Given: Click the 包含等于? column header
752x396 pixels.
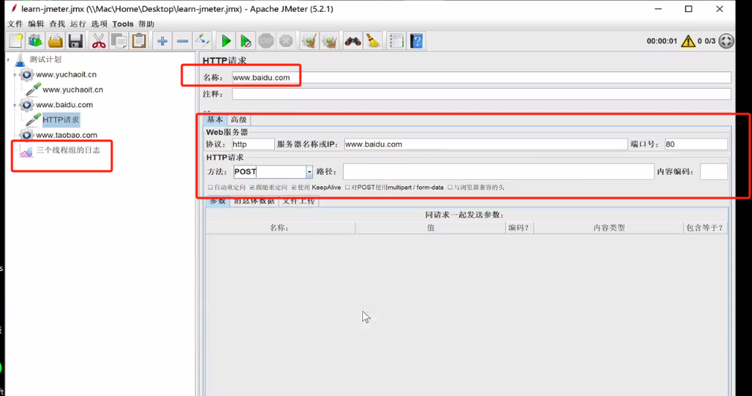Looking at the screenshot, I should tap(706, 228).
